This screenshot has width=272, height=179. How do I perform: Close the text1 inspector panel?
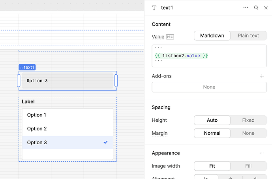point(266,8)
